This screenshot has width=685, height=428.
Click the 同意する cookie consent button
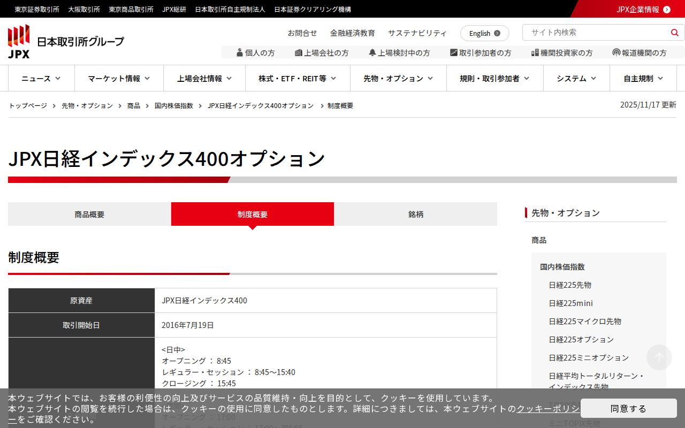click(x=629, y=408)
